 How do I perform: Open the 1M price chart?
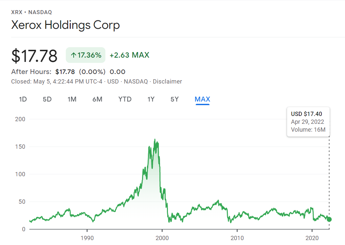(x=72, y=99)
